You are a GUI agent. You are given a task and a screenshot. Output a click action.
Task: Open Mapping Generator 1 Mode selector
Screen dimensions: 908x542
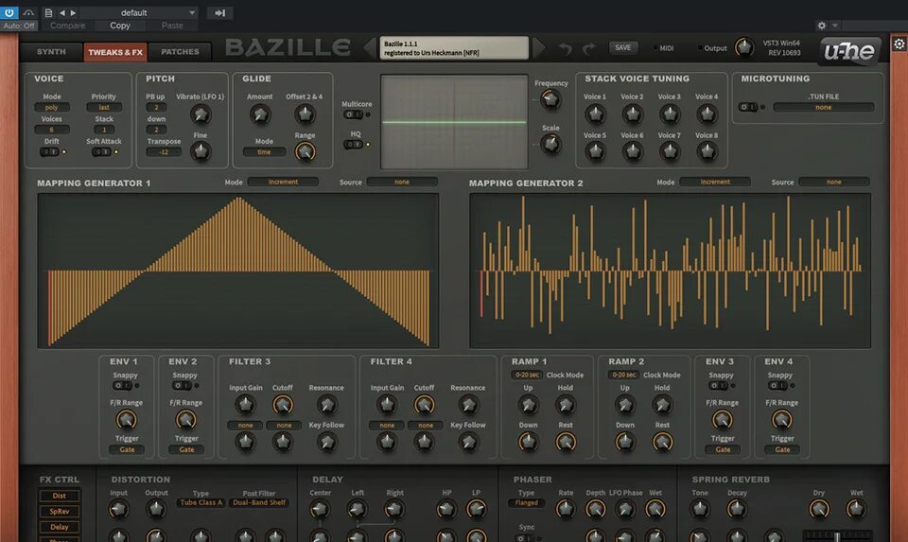(283, 182)
